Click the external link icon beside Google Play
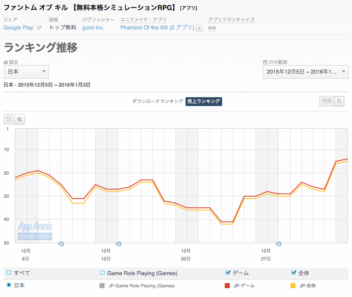 [39, 28]
